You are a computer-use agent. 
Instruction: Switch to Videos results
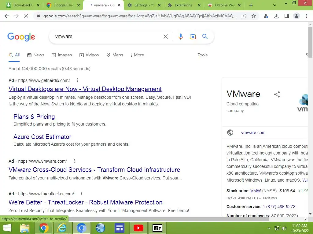[x=89, y=55]
